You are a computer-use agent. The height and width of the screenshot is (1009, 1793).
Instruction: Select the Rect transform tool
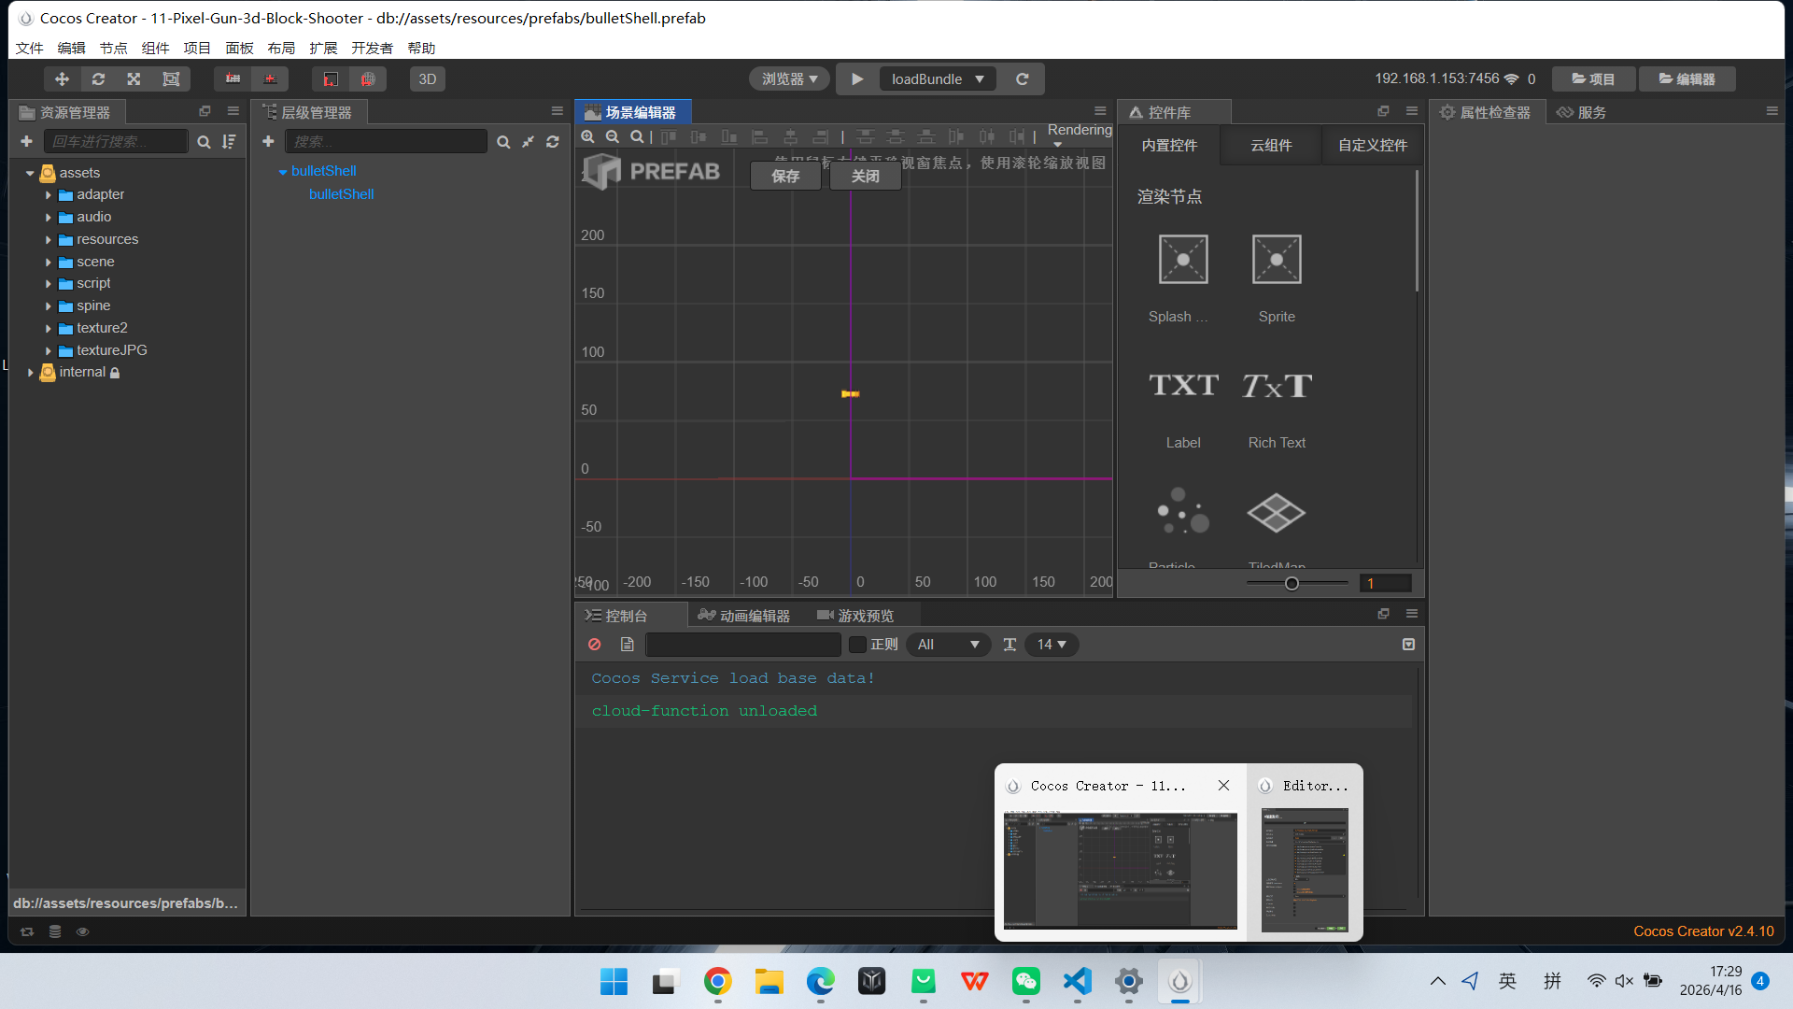pyautogui.click(x=171, y=79)
